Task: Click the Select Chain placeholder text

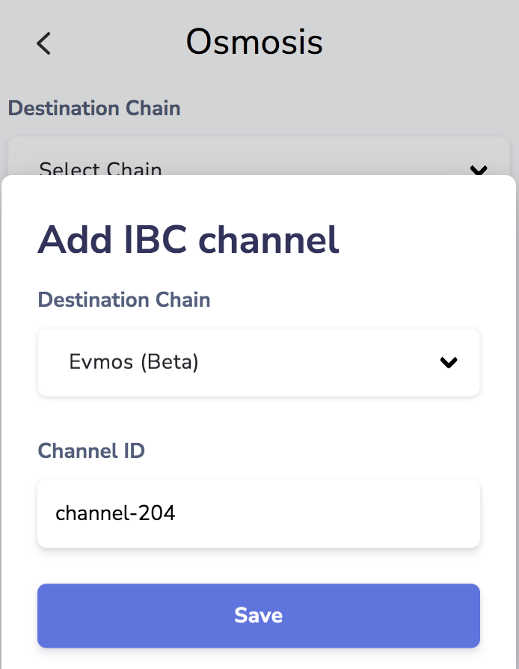Action: [x=100, y=169]
